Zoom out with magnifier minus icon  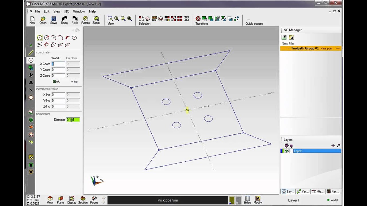123,19
